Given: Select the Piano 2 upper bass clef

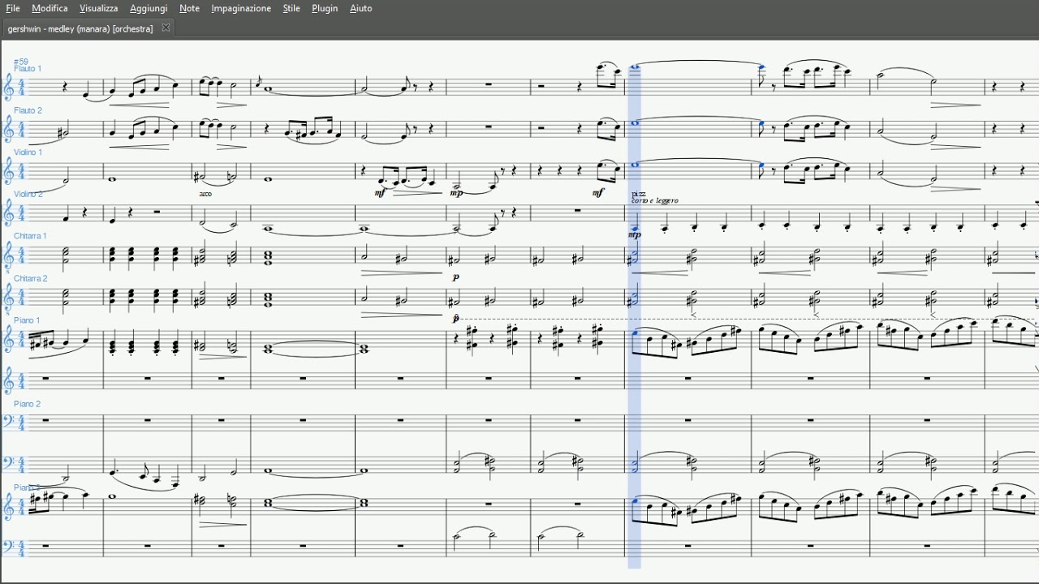Looking at the screenshot, I should click(x=8, y=420).
